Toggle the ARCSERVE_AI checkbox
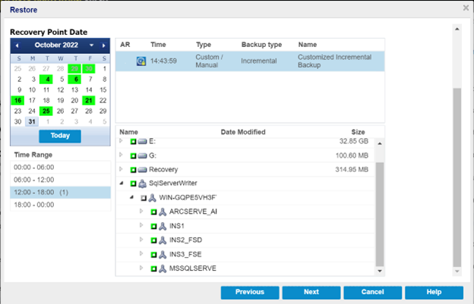Viewport: 474px width, 304px height. tap(153, 212)
